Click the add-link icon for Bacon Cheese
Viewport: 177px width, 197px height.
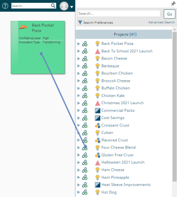[x=85, y=59]
